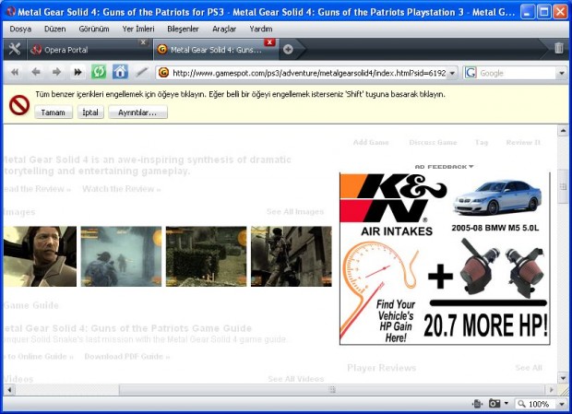572x414 pixels.
Task: Open the panels wrench icon
Action: [x=15, y=49]
